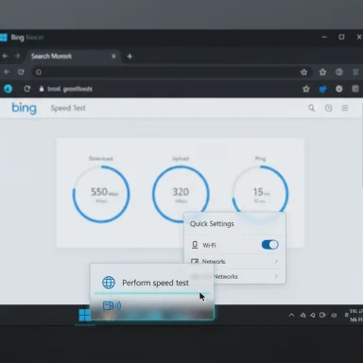Click the Perform speed test option
This screenshot has width=363, height=363.
point(152,283)
